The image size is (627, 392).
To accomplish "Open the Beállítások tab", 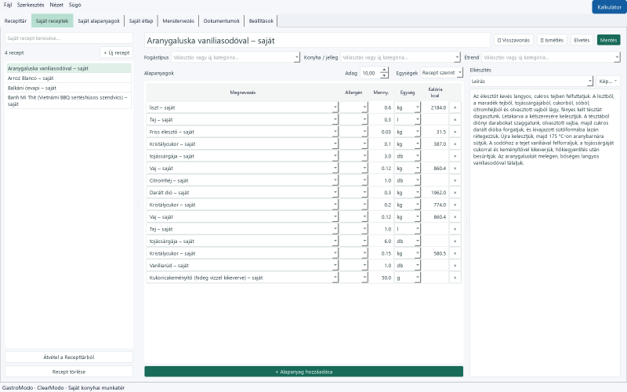I will 261,21.
